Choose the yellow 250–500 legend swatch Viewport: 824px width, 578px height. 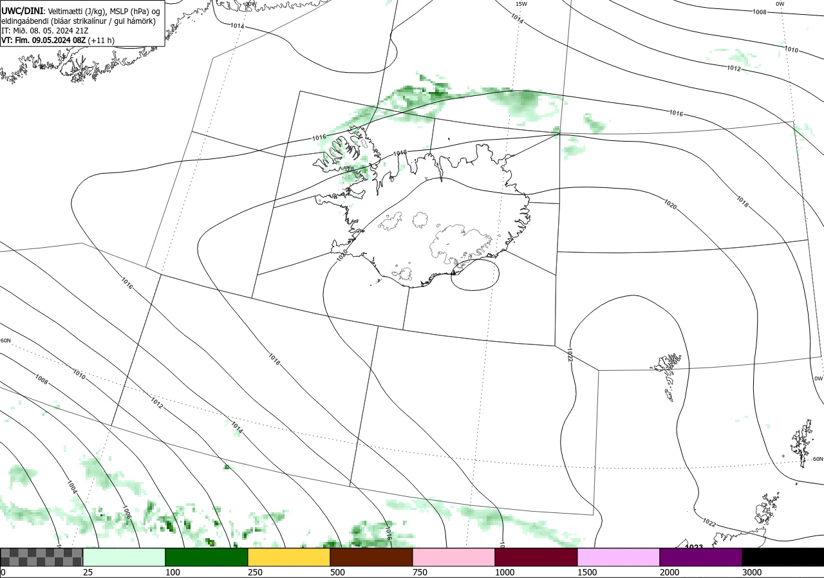[x=289, y=557]
